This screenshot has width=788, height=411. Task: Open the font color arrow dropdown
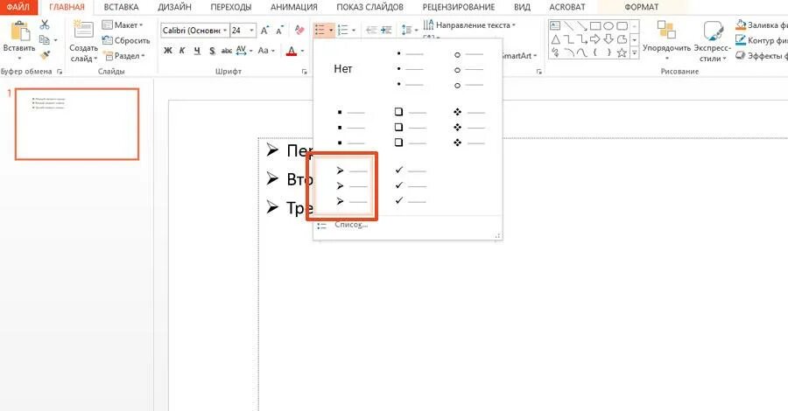303,51
